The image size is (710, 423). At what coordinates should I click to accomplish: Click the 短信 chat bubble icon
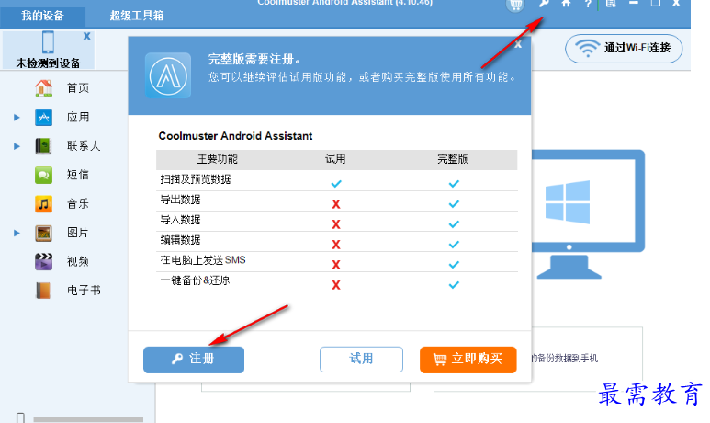click(x=43, y=175)
